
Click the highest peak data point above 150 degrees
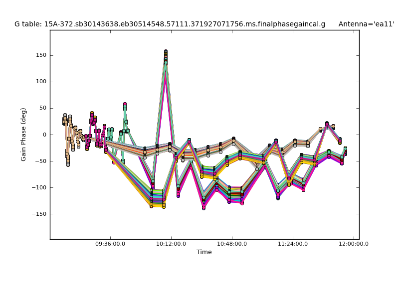point(166,52)
